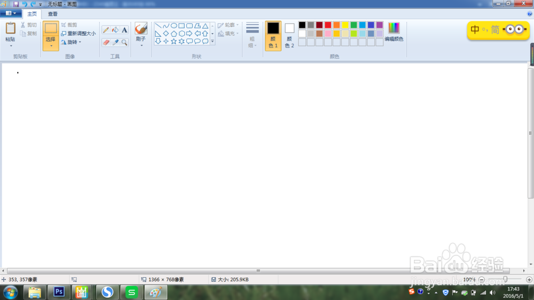Open Edit colors (编辑颜色)
The height and width of the screenshot is (300, 534).
394,32
